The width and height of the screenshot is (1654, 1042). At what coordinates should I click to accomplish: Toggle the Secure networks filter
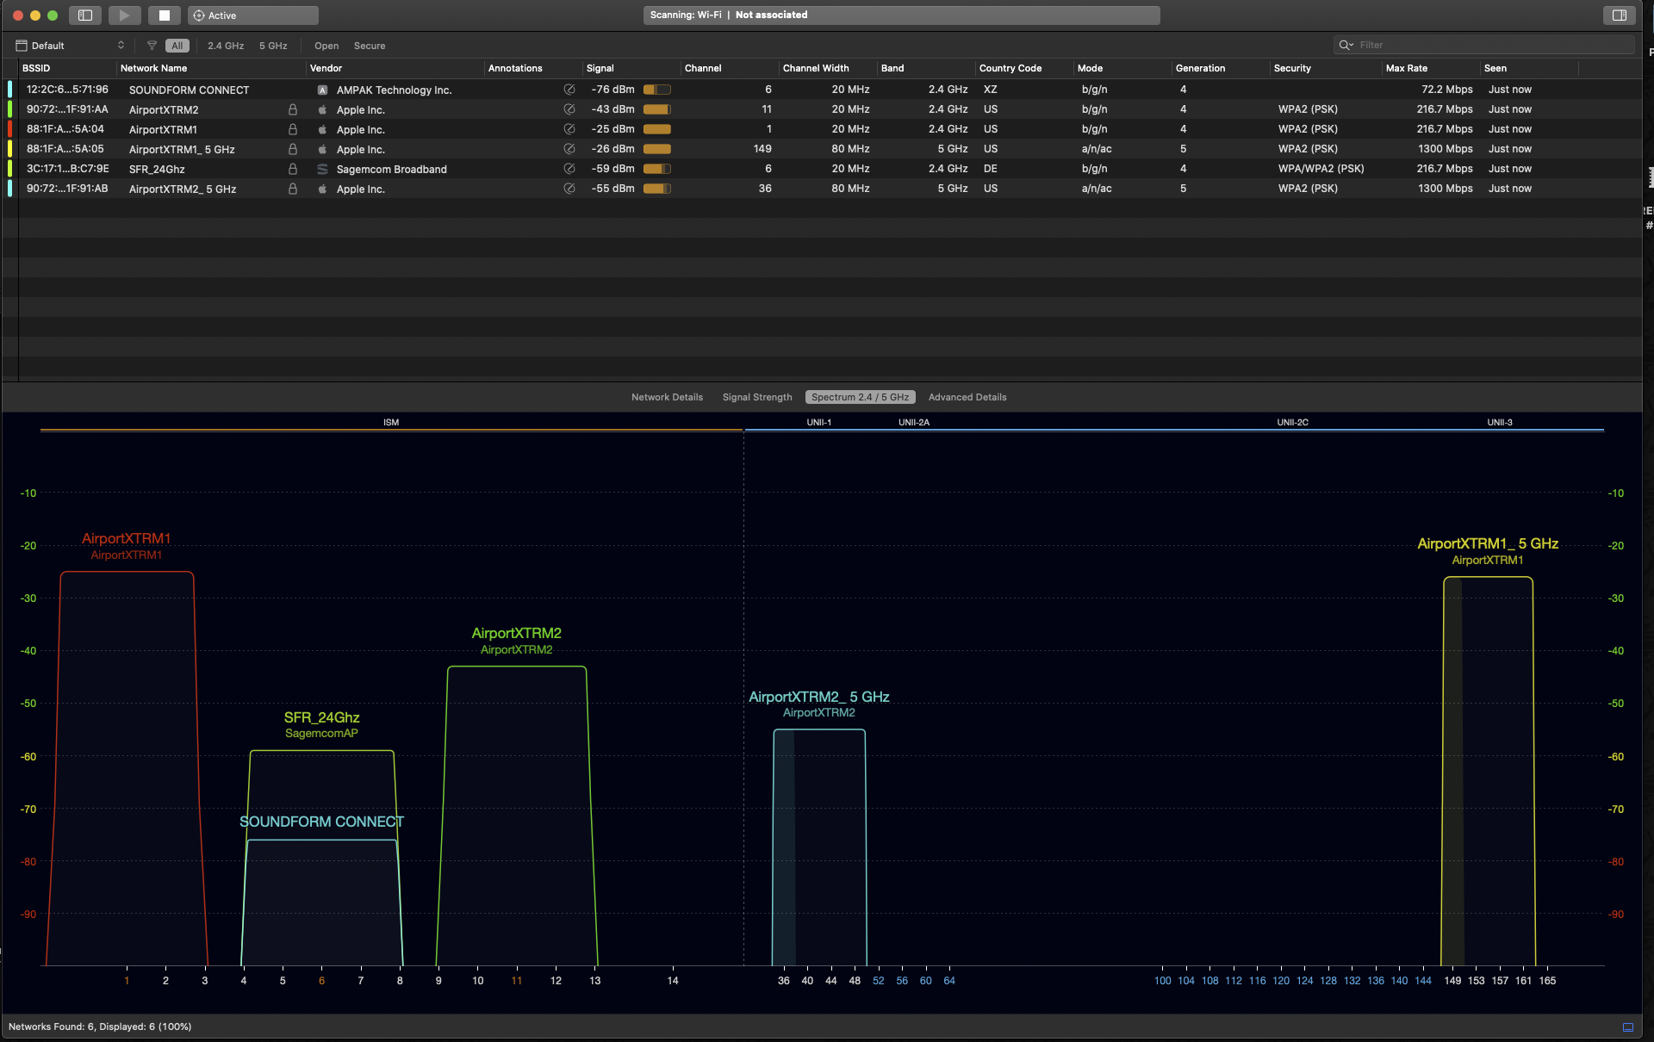pos(369,46)
